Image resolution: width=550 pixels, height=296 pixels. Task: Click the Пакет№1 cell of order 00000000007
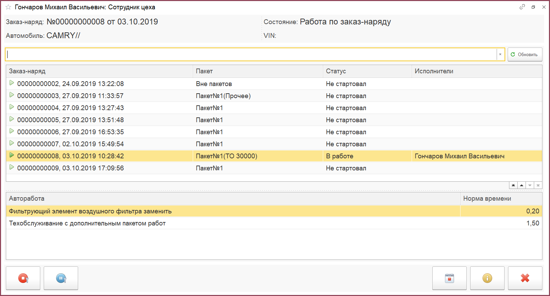coord(258,144)
